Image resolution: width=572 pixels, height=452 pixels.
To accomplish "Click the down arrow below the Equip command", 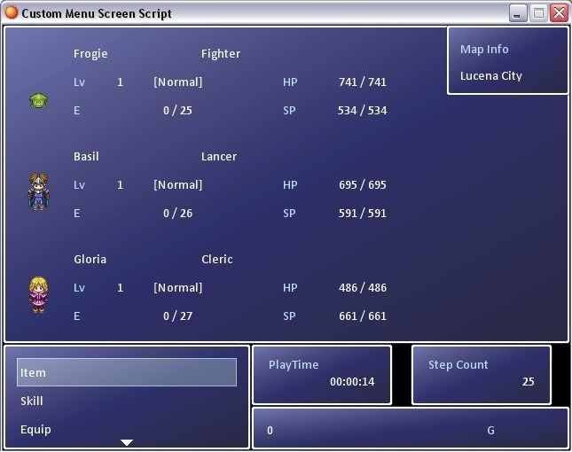I will click(127, 442).
